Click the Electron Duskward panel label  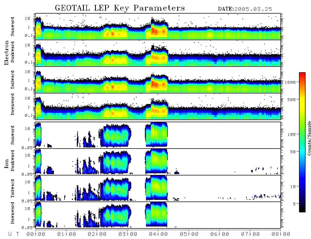(13, 52)
